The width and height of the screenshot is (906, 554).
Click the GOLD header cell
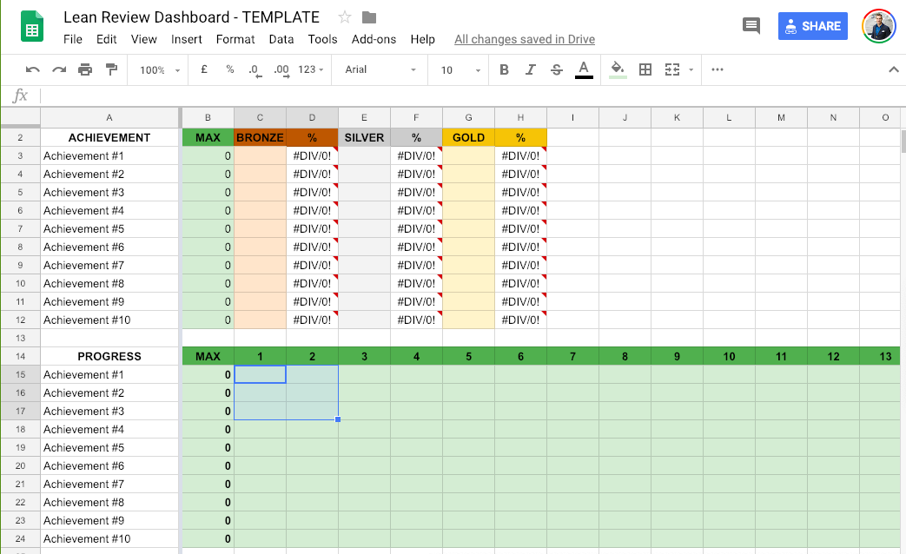468,137
